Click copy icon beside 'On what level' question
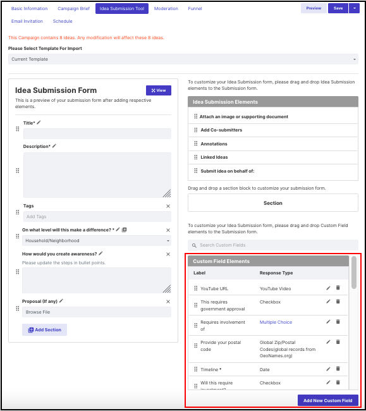The image size is (366, 411). coord(125,230)
